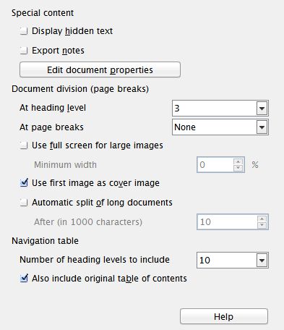Image resolution: width=284 pixels, height=330 pixels.
Task: Click the Navigation table heading
Action: (45, 241)
